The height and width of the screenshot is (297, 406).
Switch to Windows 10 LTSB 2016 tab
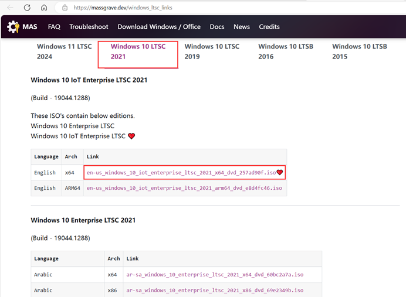coord(286,52)
